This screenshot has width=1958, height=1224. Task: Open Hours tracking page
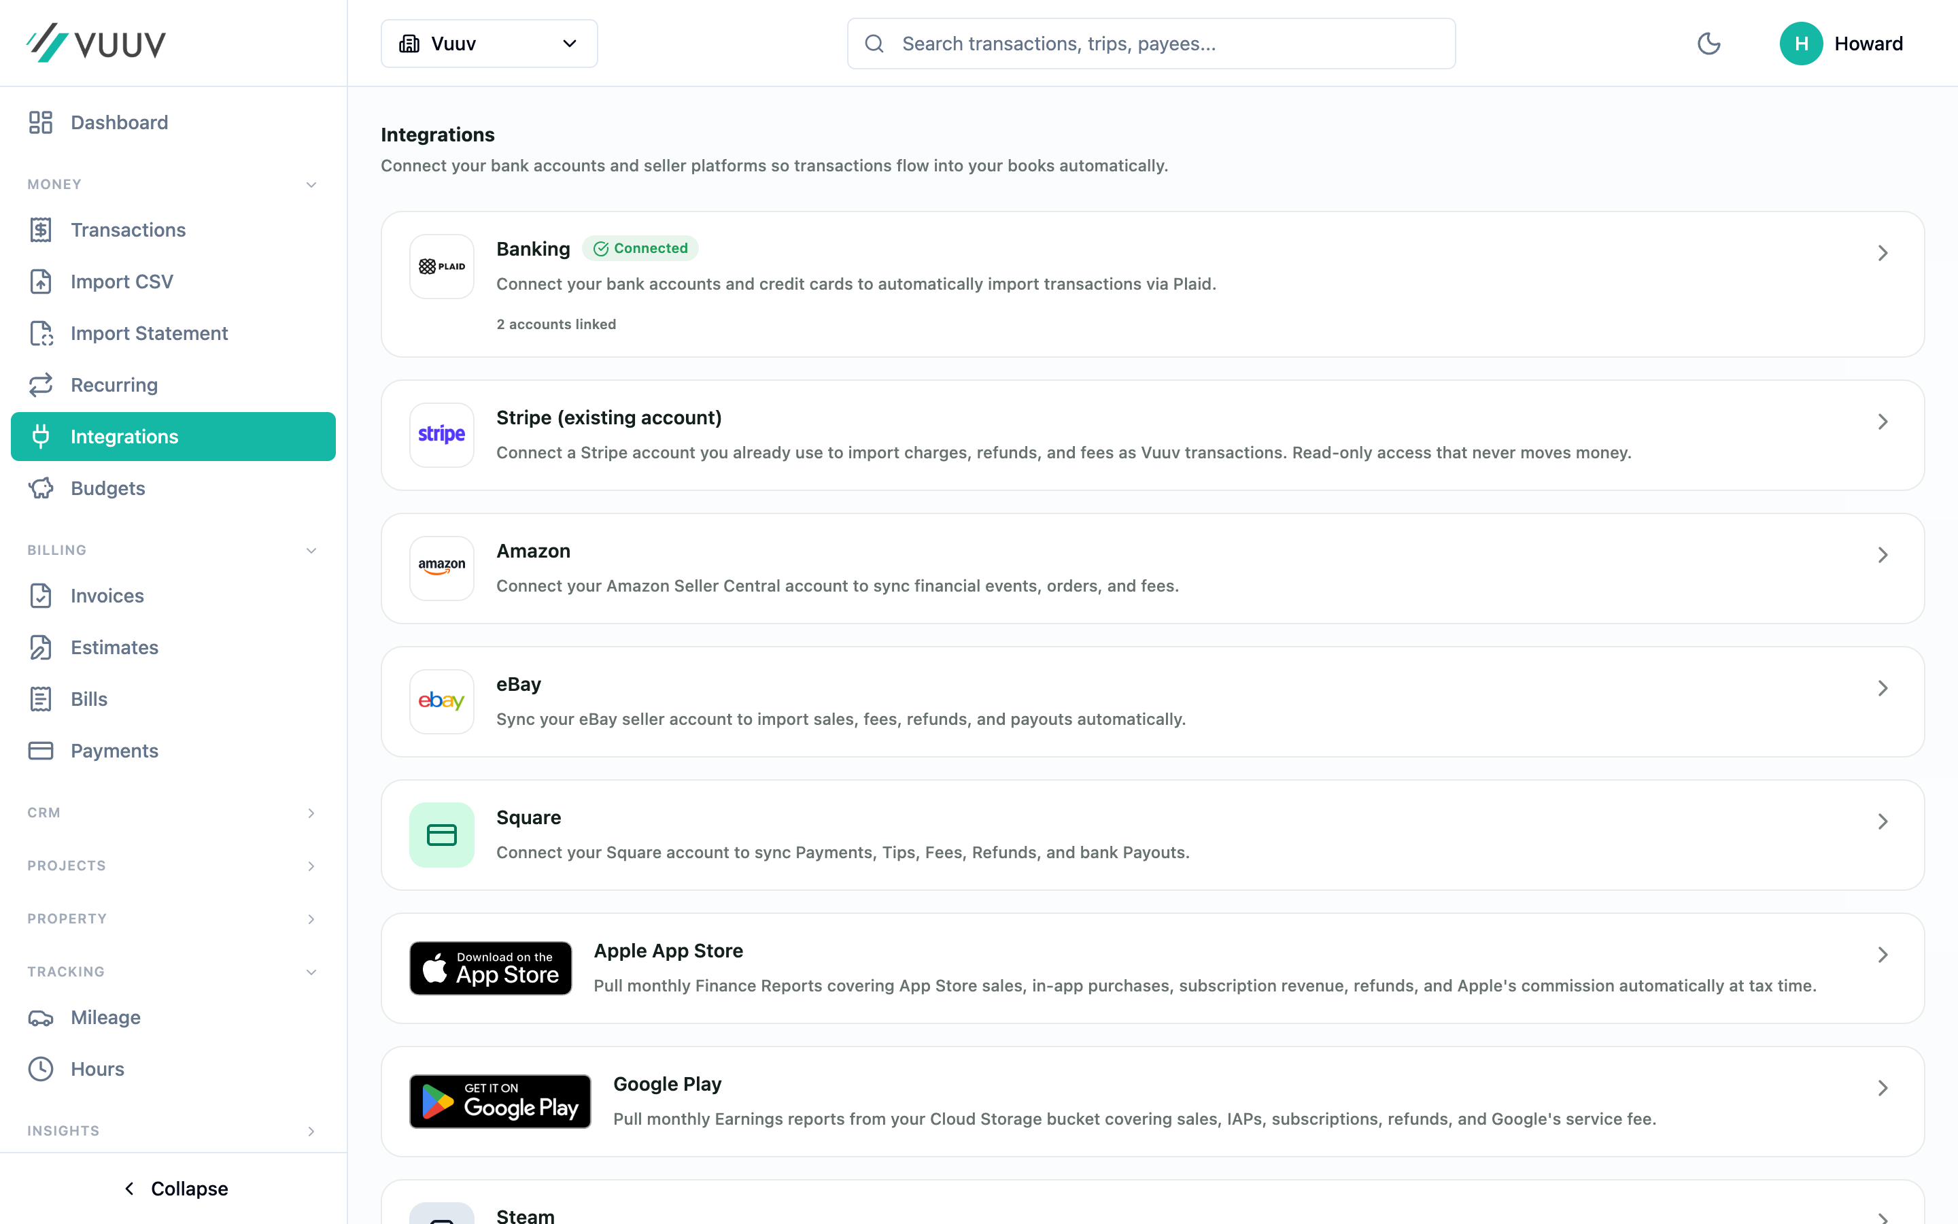pyautogui.click(x=173, y=1070)
